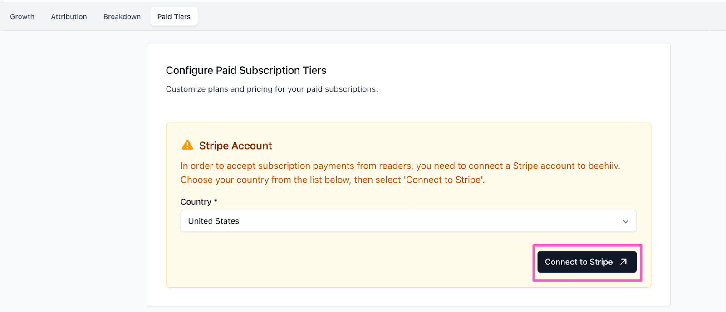
Task: Go to the Breakdown tab
Action: click(122, 17)
